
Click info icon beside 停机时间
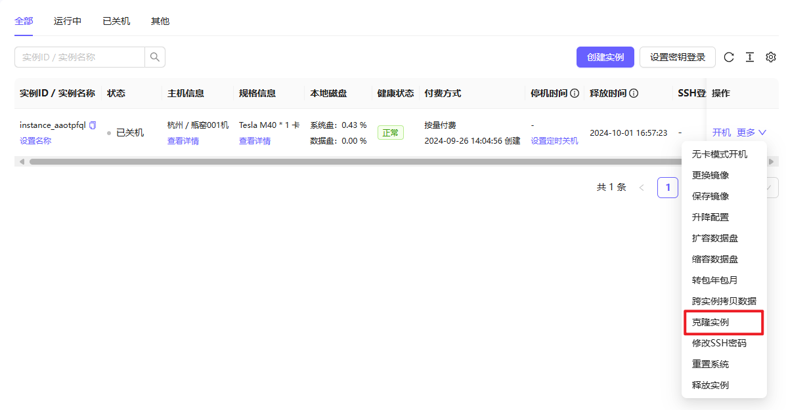575,93
